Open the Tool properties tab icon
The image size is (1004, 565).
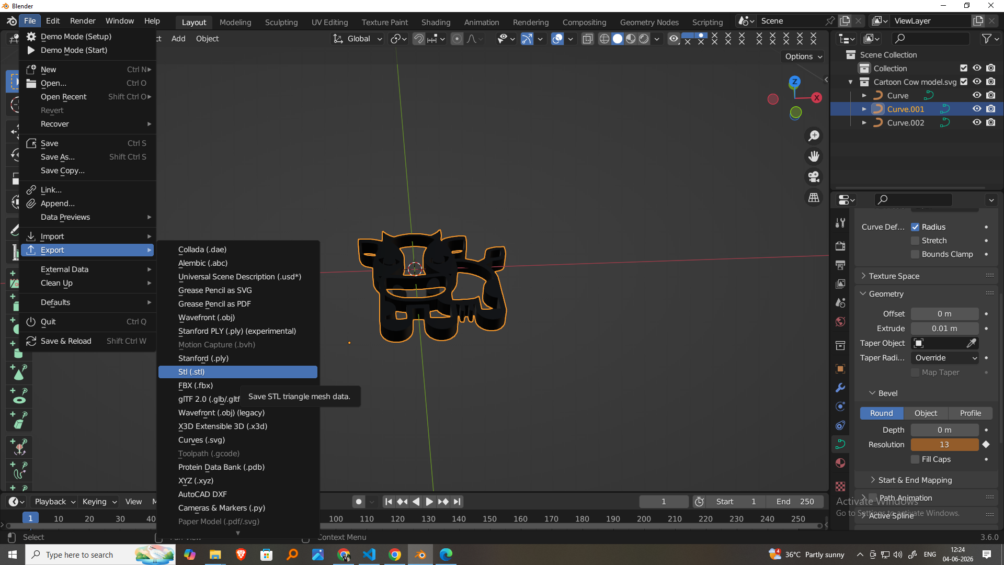(840, 223)
